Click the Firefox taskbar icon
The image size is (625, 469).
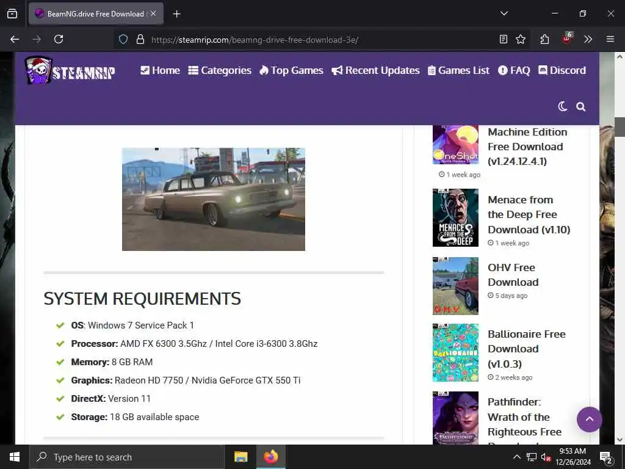[270, 457]
